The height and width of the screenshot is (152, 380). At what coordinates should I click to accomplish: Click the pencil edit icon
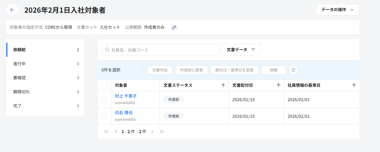pyautogui.click(x=174, y=27)
